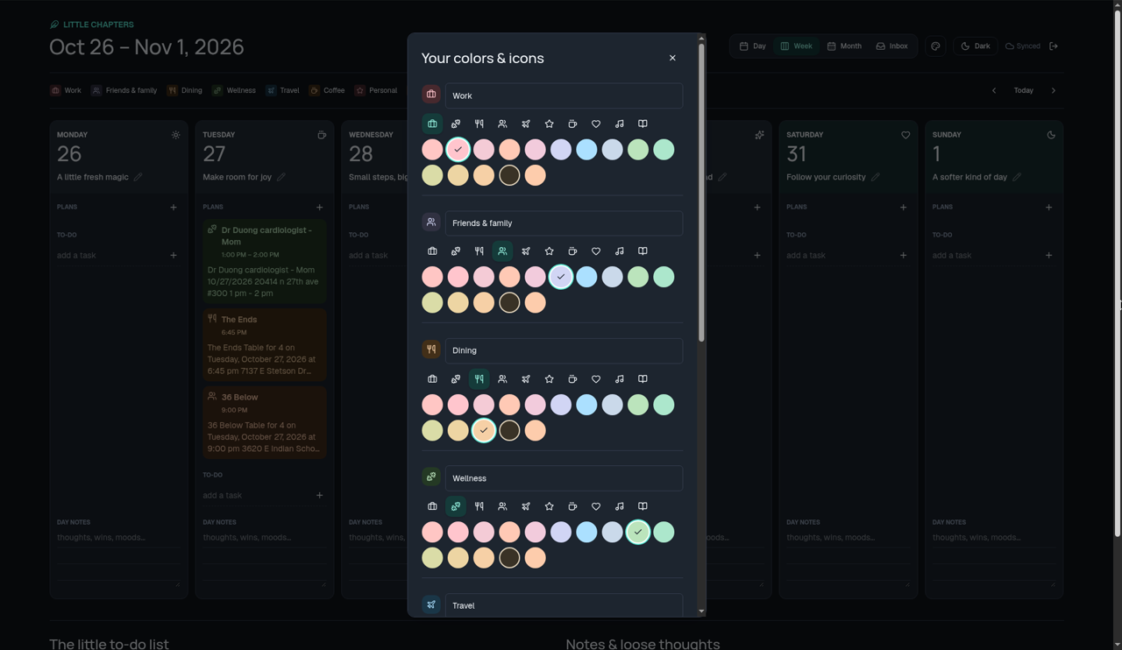Go to the previous week
The width and height of the screenshot is (1122, 650).
994,90
